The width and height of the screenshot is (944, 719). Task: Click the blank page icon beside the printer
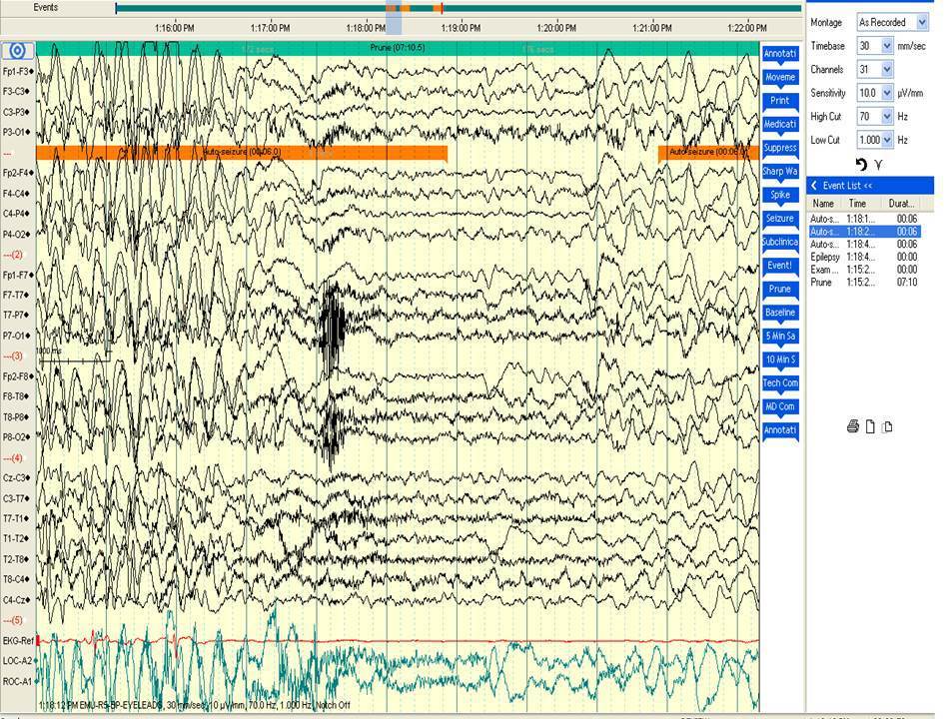[x=870, y=426]
